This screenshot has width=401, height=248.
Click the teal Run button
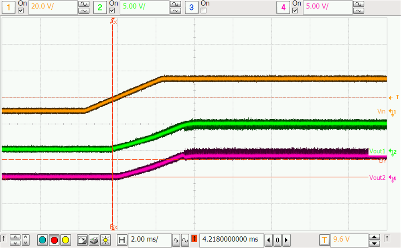pos(42,240)
